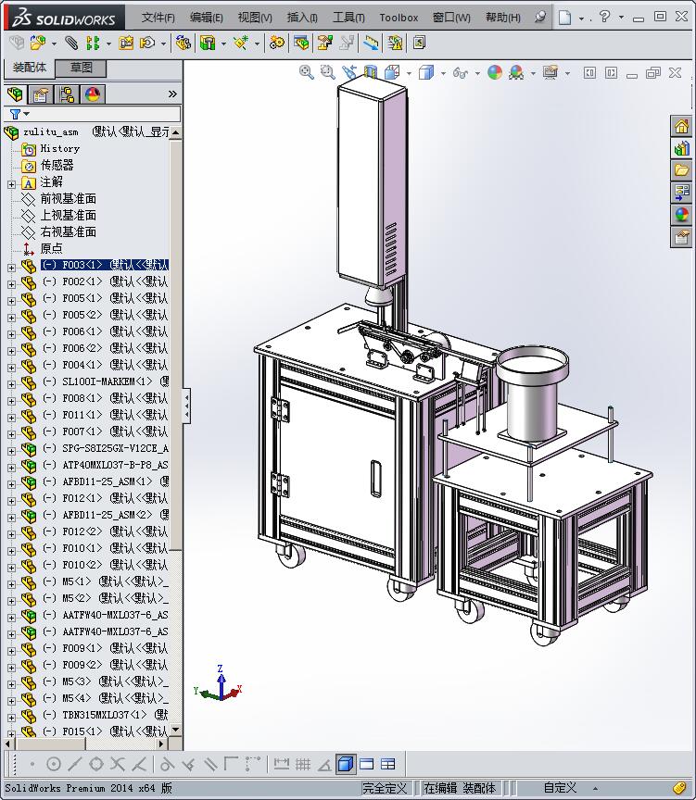Open the Apply Scene dropdown arrow
Screen dimensions: 696x800
tap(533, 73)
